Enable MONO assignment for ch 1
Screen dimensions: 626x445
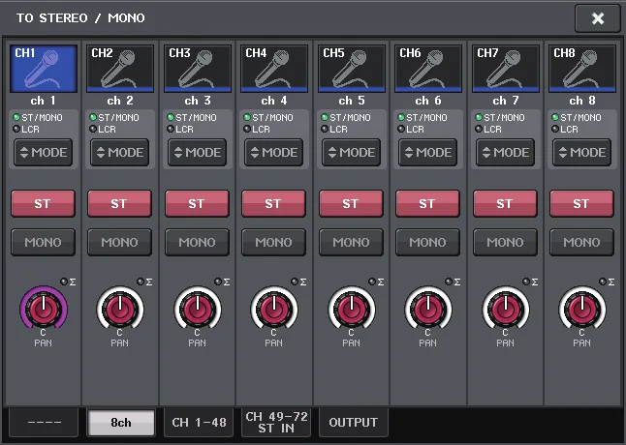point(43,242)
